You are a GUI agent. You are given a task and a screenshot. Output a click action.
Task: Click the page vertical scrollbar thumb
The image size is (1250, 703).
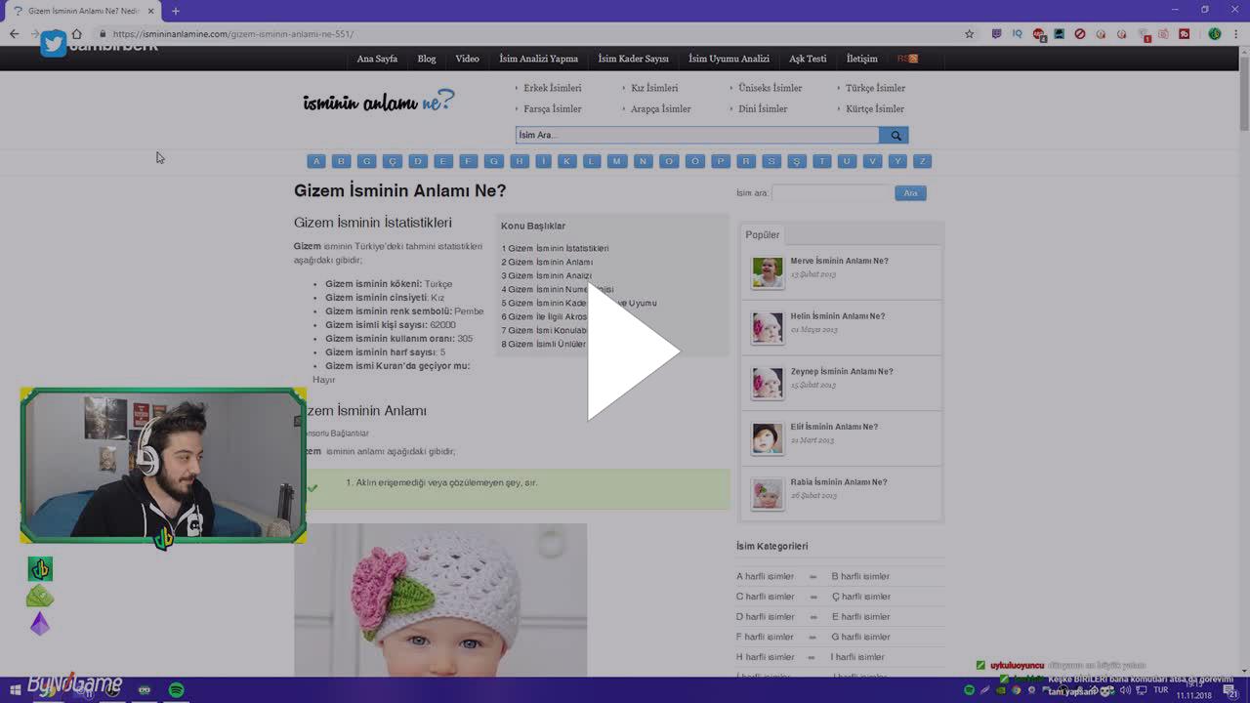pyautogui.click(x=1244, y=98)
